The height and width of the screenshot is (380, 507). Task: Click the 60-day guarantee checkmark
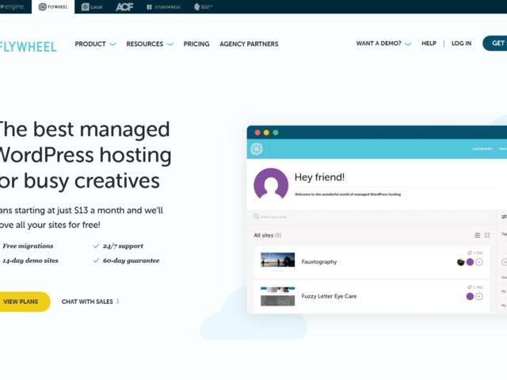pyautogui.click(x=96, y=260)
